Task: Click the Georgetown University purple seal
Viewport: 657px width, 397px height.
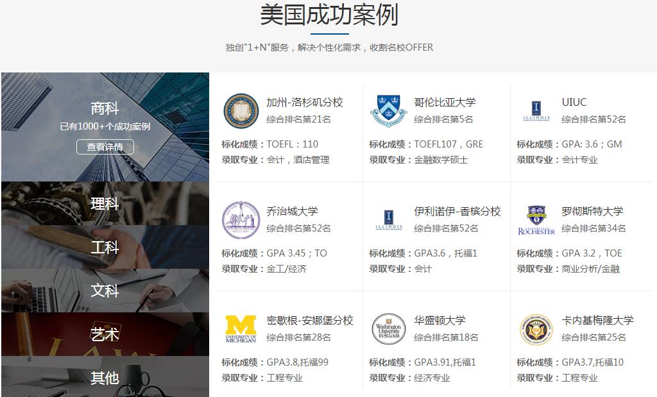Action: [241, 220]
